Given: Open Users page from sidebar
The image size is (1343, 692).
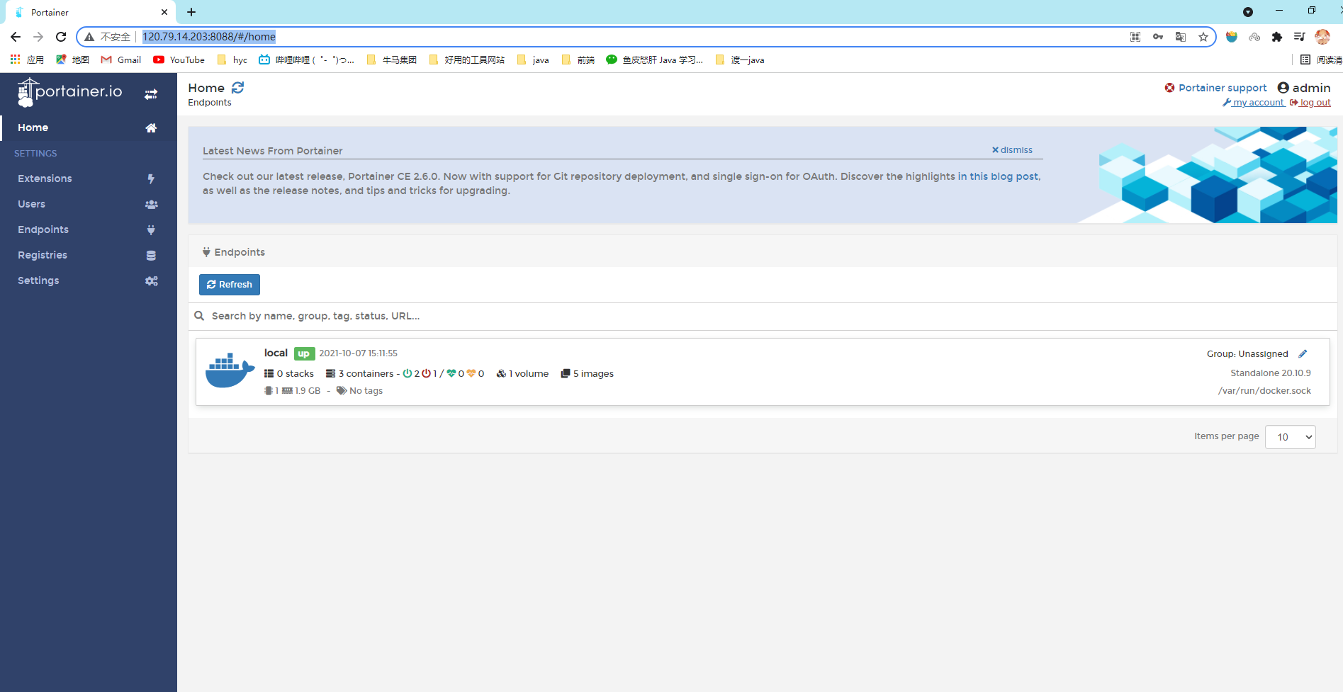Looking at the screenshot, I should pos(32,204).
